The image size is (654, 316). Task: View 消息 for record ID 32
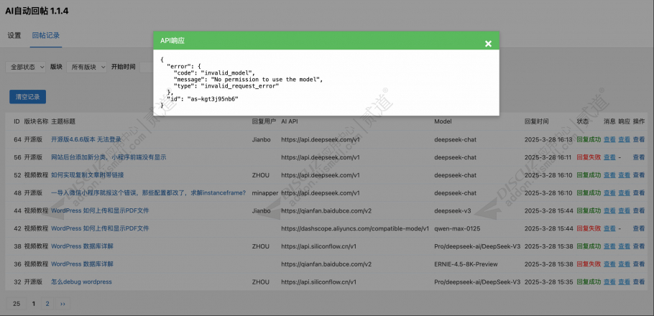(609, 282)
